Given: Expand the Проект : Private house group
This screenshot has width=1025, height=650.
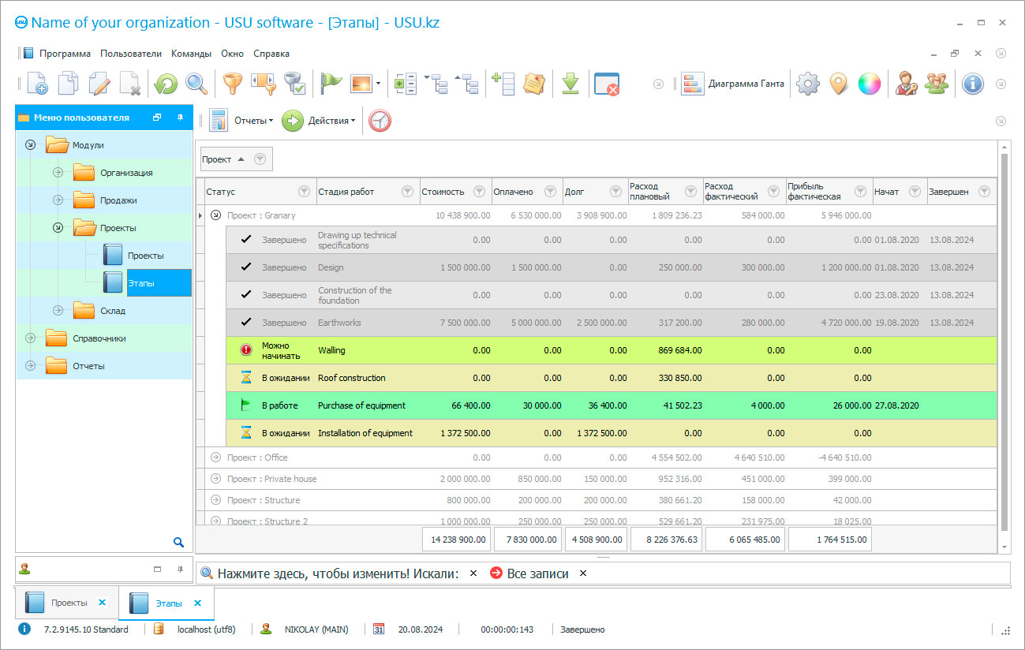Looking at the screenshot, I should coord(216,479).
